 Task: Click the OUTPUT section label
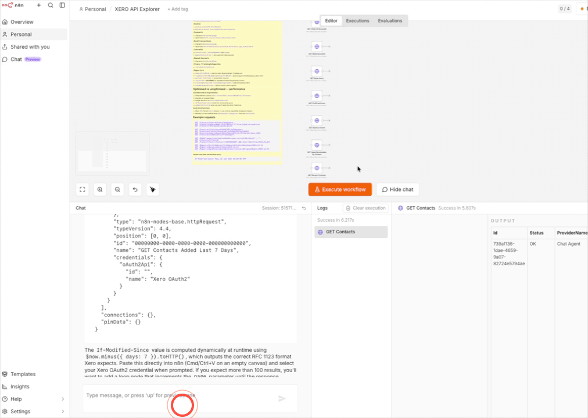(x=503, y=221)
